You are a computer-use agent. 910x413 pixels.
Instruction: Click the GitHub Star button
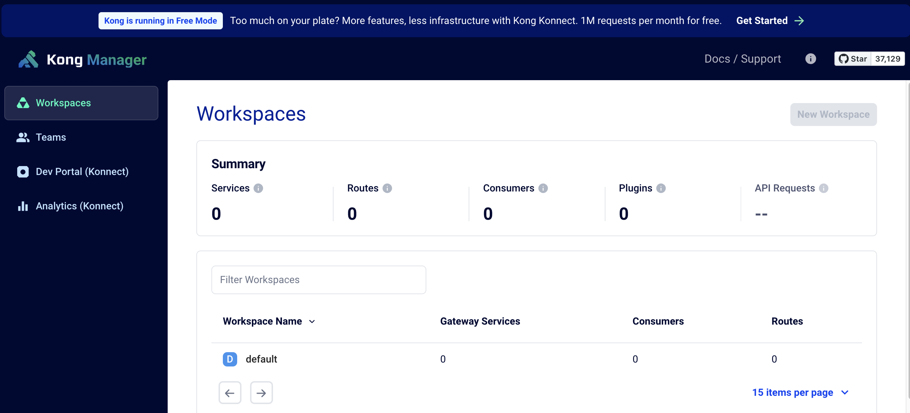tap(853, 59)
